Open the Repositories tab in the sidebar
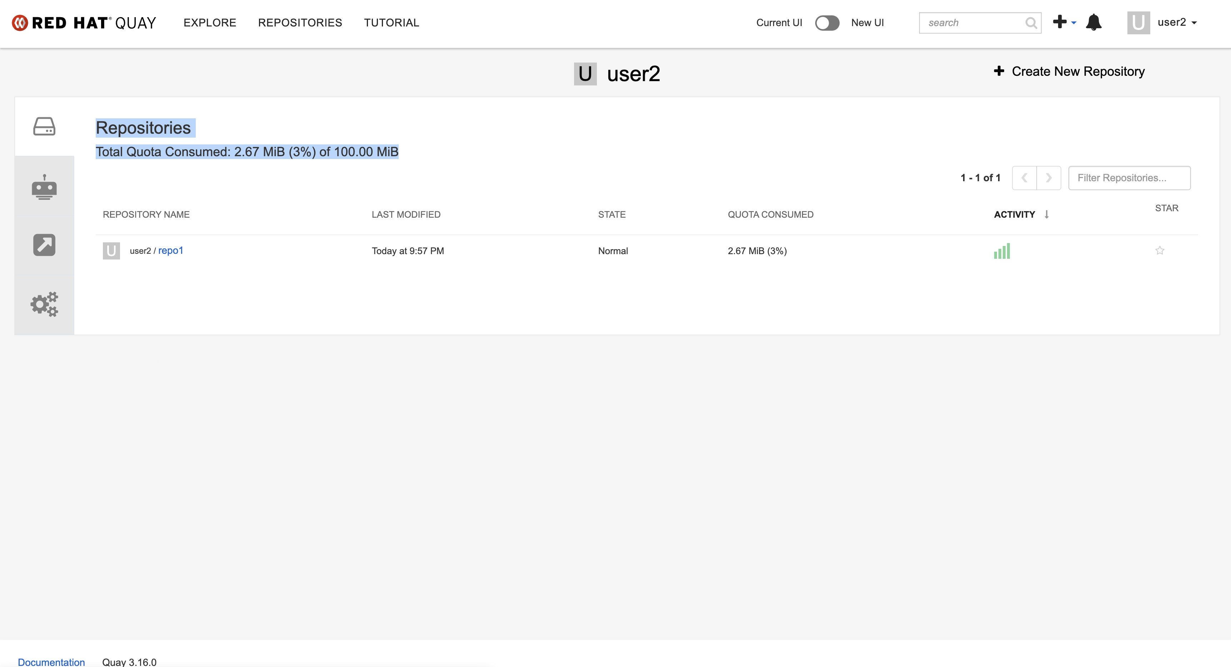Image resolution: width=1231 pixels, height=667 pixels. [44, 127]
